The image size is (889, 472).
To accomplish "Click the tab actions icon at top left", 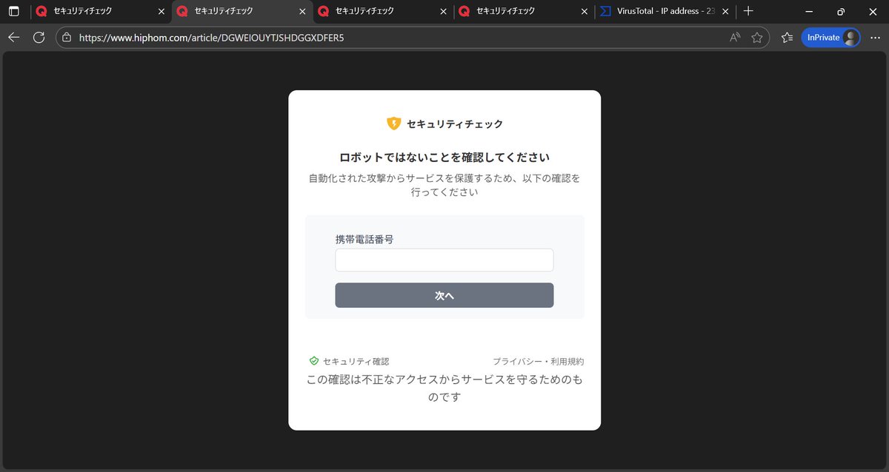I will click(x=13, y=11).
